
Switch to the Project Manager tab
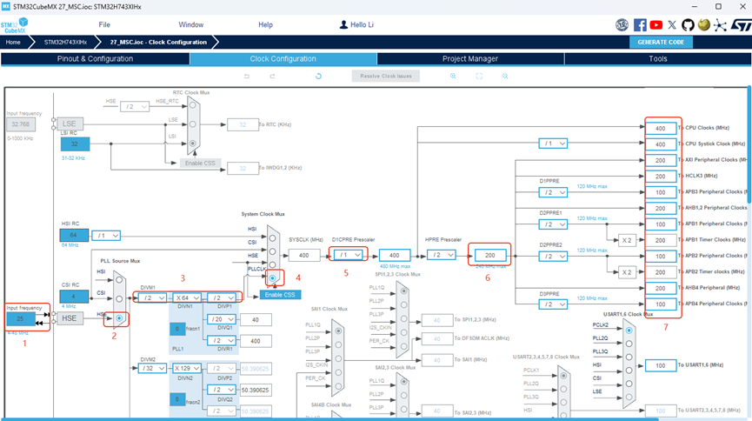click(470, 58)
